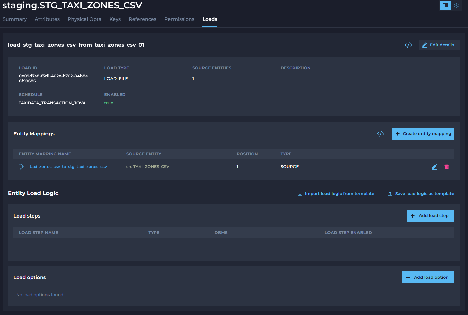
Task: Click the LOAD_FILE load type value
Action: [116, 79]
